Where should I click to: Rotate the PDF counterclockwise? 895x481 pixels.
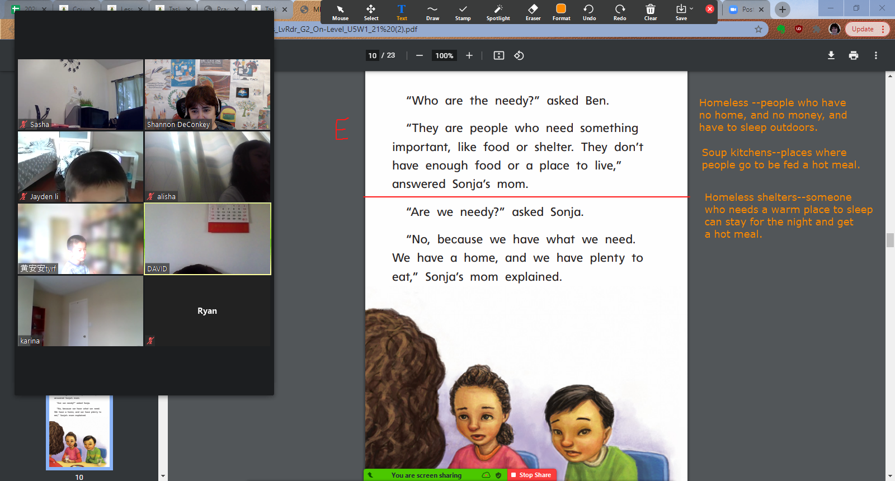click(x=519, y=55)
